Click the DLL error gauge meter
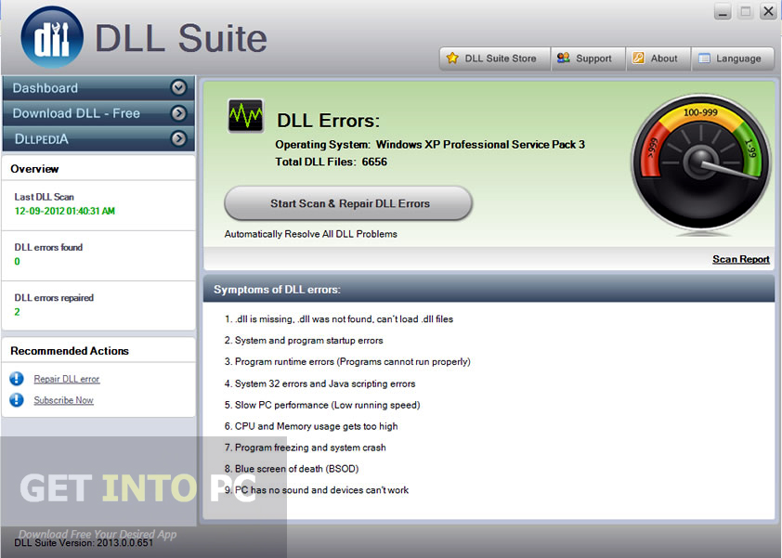Screen dimensions: 782x558 click(700, 163)
